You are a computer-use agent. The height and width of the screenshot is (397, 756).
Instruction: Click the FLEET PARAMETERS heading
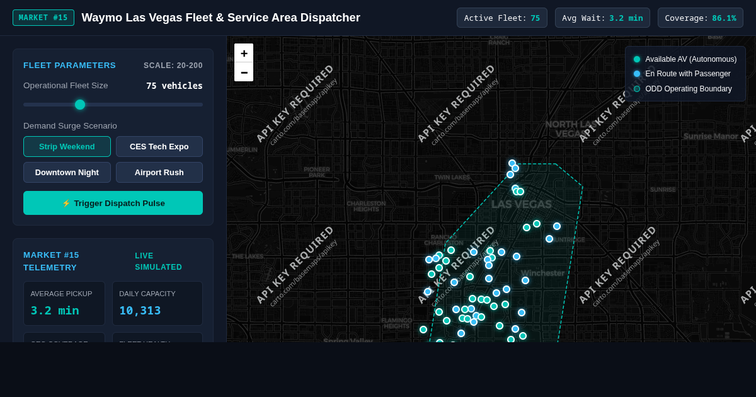coord(69,66)
